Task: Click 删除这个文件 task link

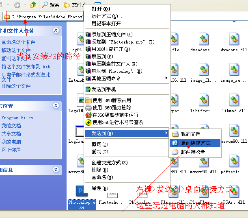Action: [16, 86]
